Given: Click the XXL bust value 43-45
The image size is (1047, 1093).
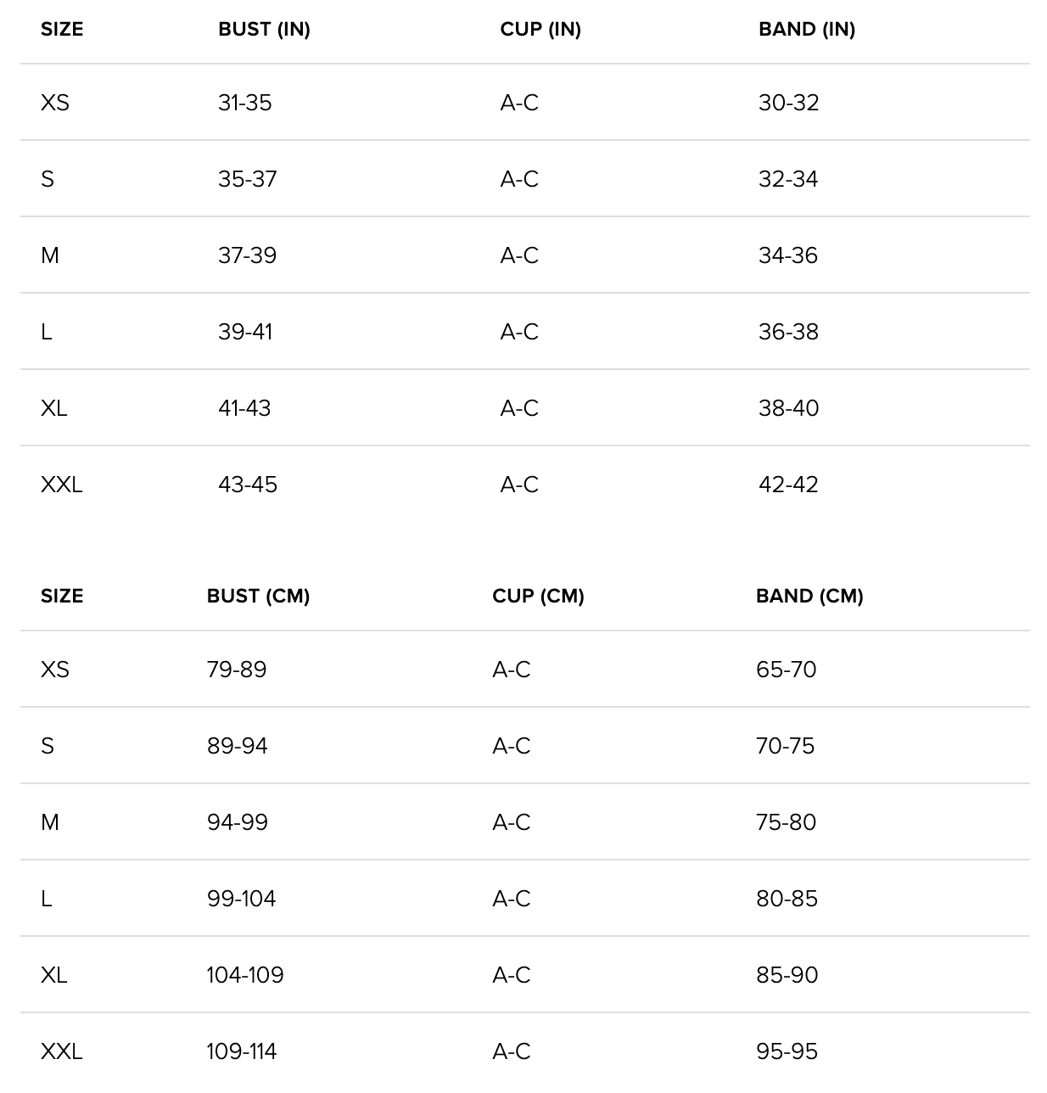Looking at the screenshot, I should 247,485.
